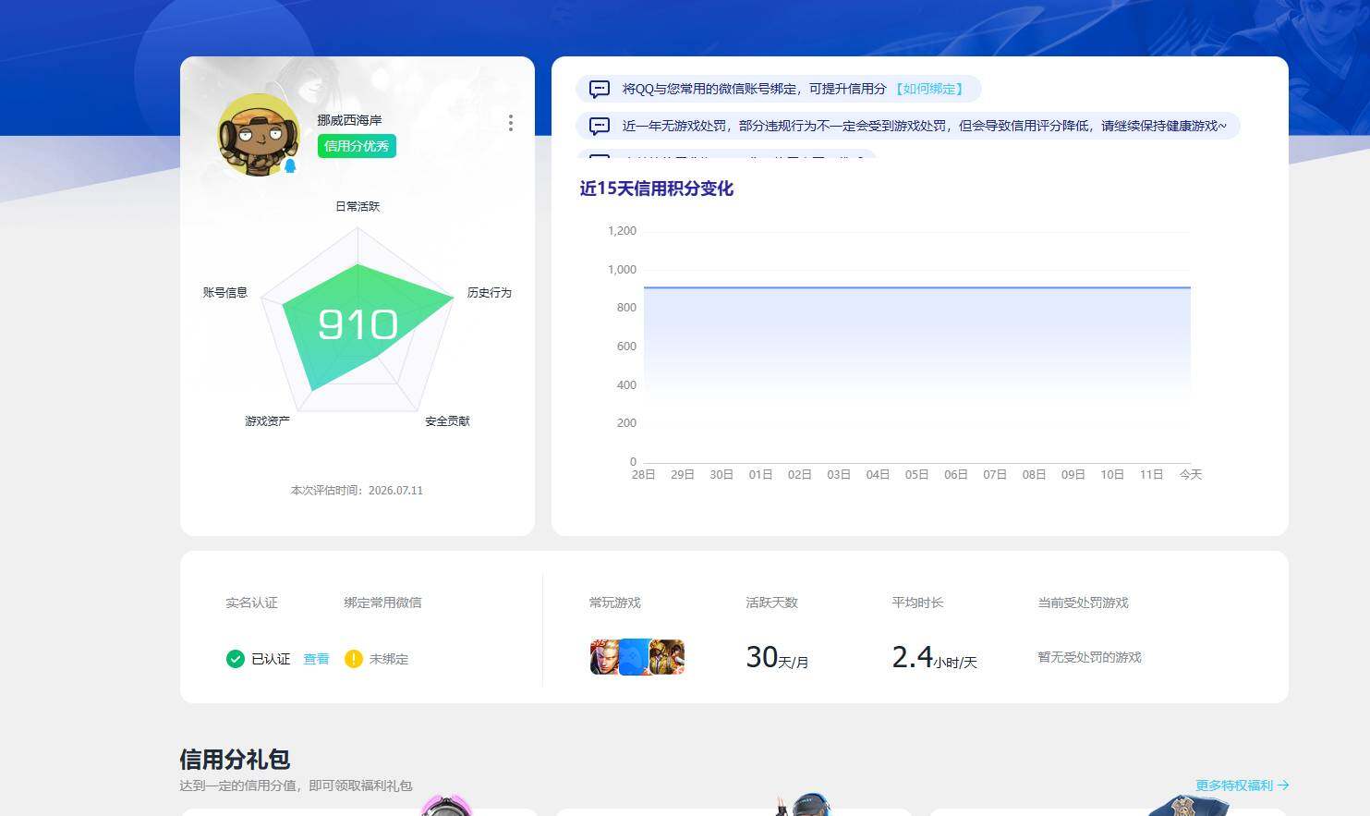Click the 信用分礼包 section heading

coord(235,760)
